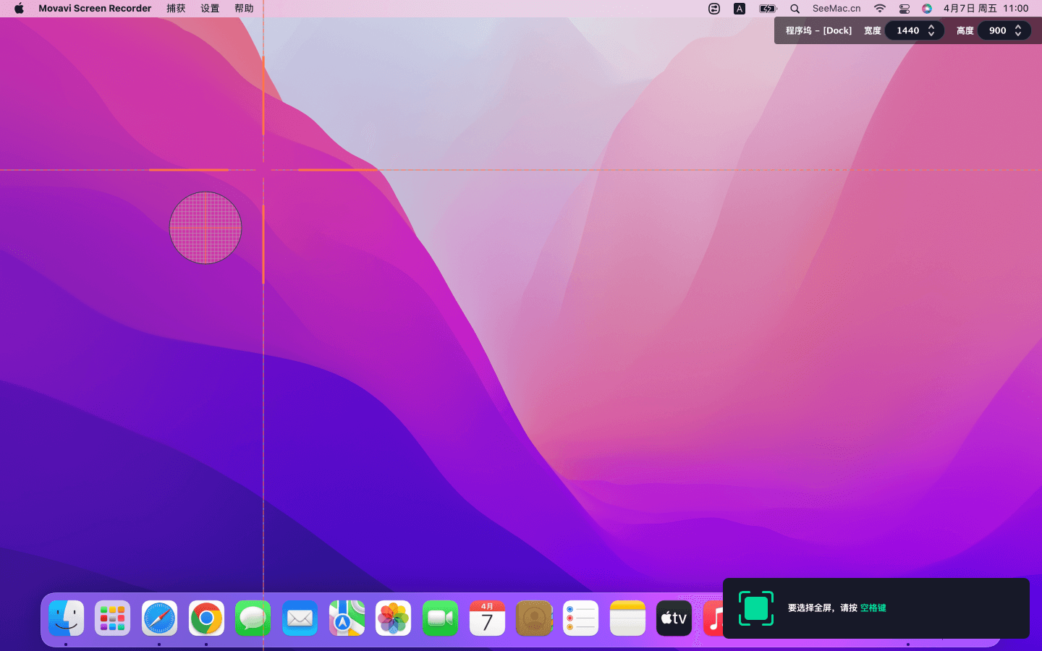Open Control Center in menu bar

pyautogui.click(x=905, y=9)
